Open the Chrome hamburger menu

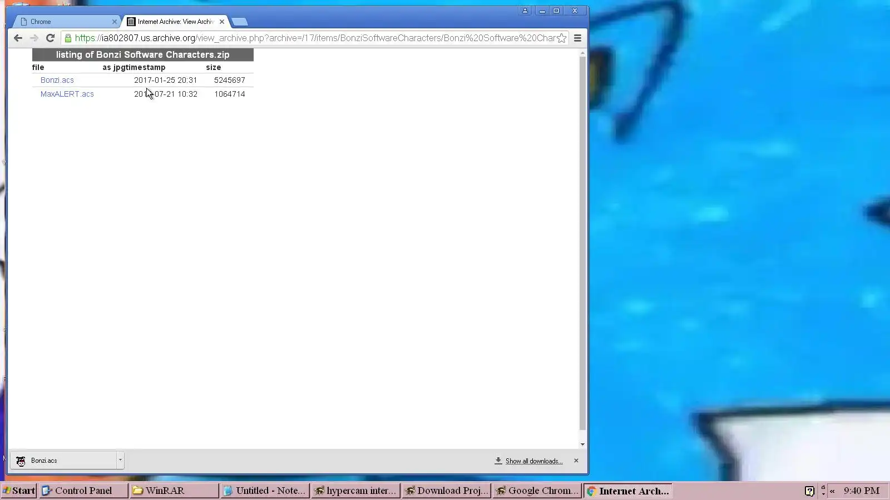(577, 38)
